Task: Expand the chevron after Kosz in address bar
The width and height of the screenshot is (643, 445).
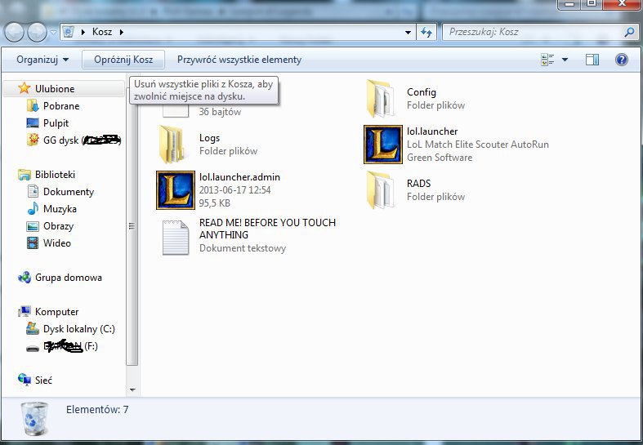Action: [x=122, y=32]
